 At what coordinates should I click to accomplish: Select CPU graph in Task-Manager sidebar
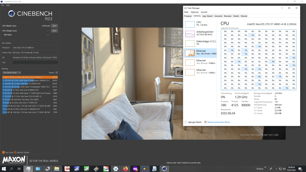[x=200, y=24]
